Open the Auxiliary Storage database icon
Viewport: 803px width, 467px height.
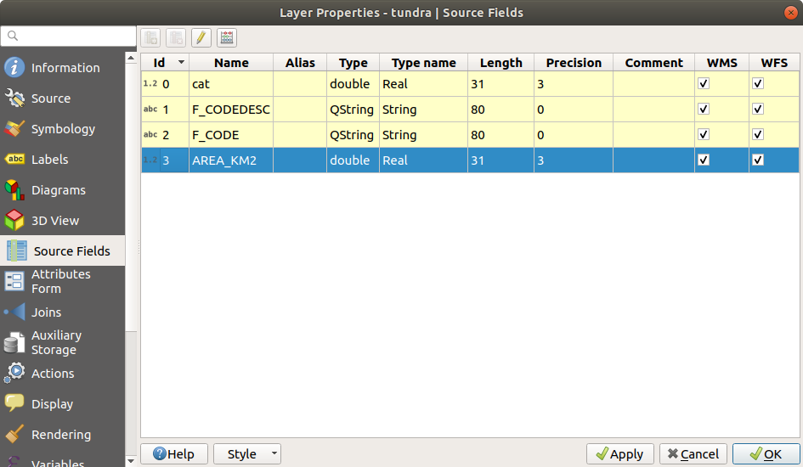[x=14, y=343]
